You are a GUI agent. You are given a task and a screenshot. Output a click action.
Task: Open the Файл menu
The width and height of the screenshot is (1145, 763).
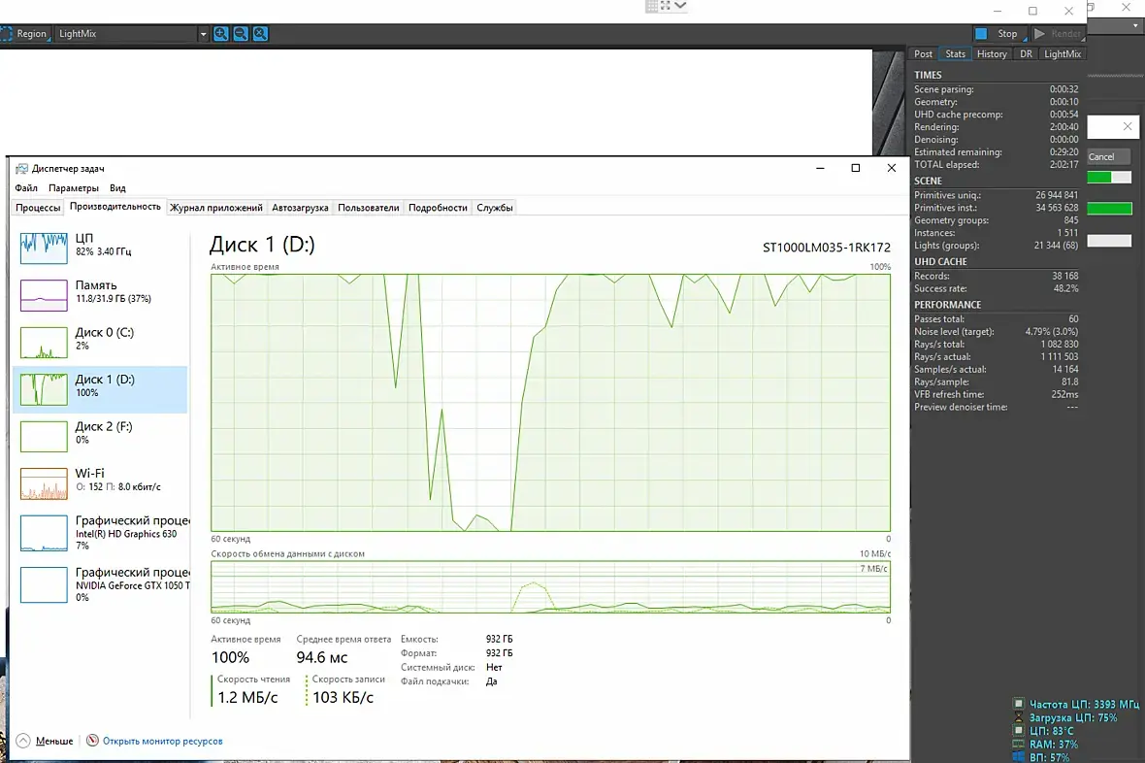26,187
